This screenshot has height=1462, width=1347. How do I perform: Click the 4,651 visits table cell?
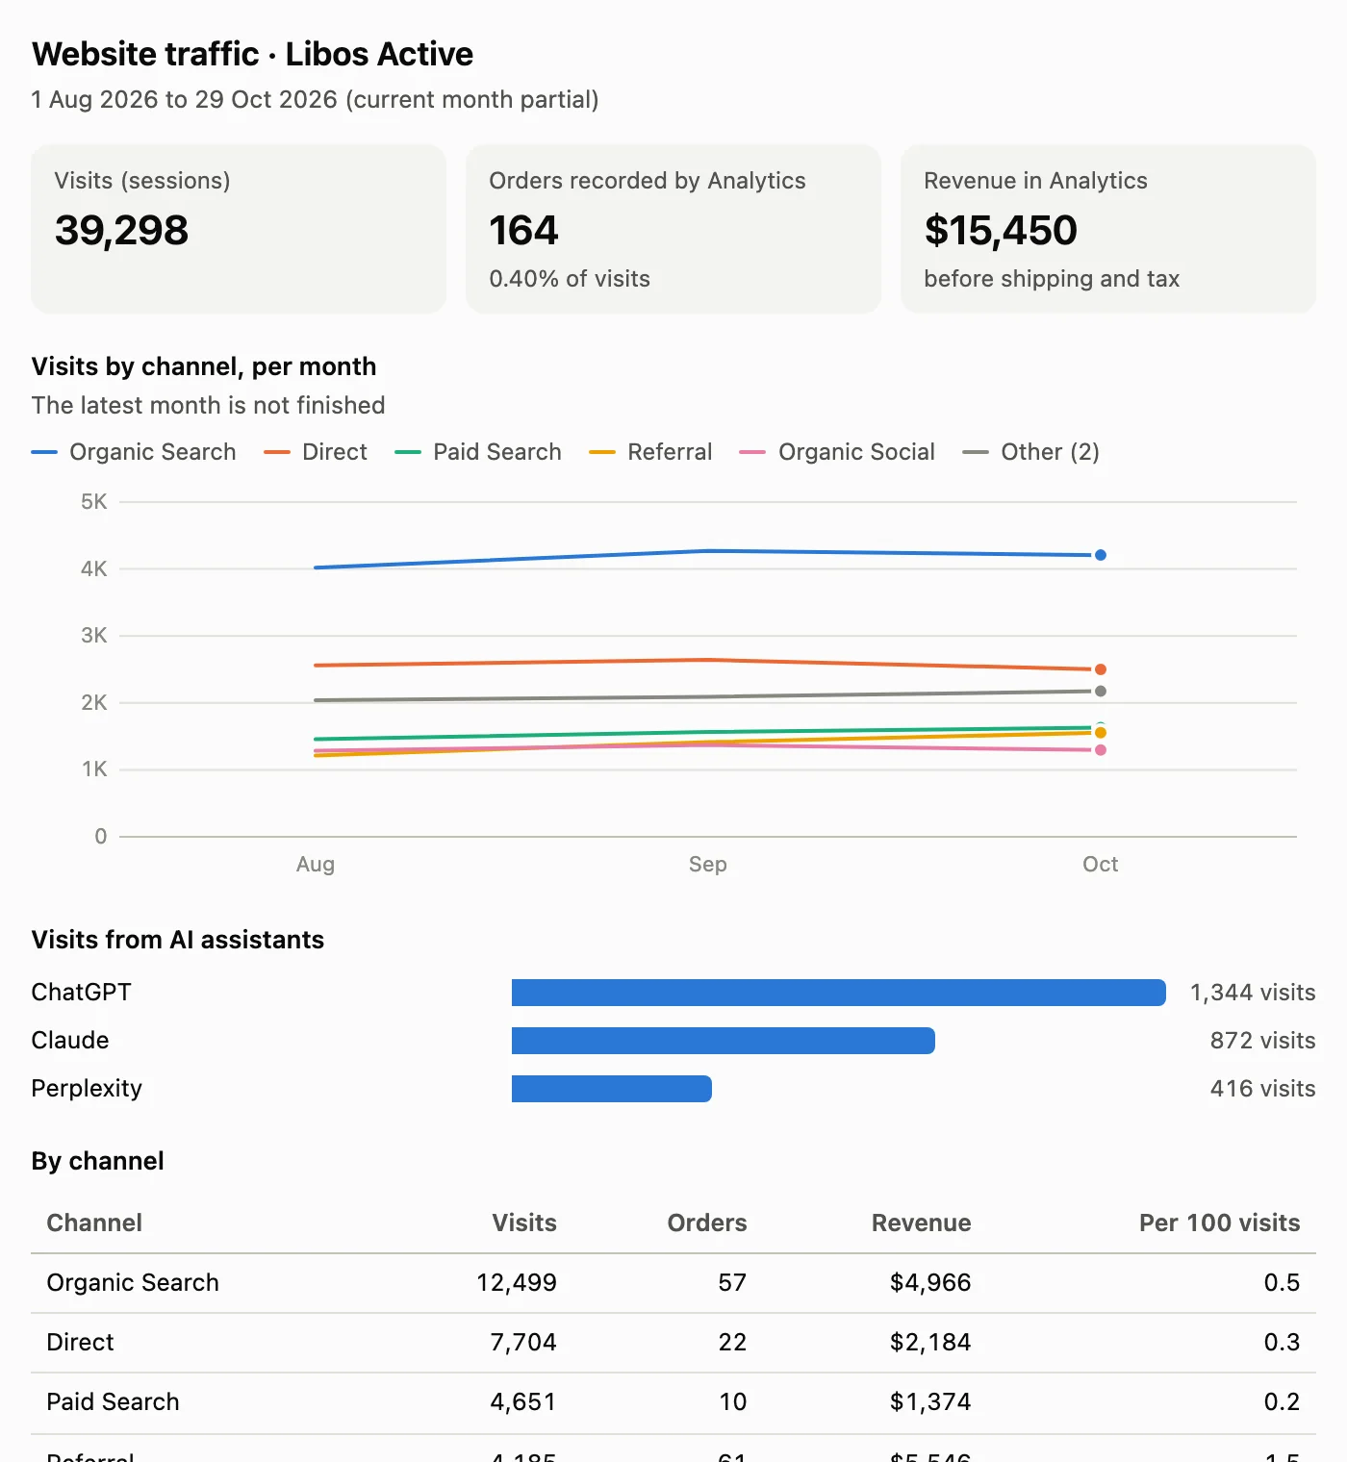(523, 1401)
